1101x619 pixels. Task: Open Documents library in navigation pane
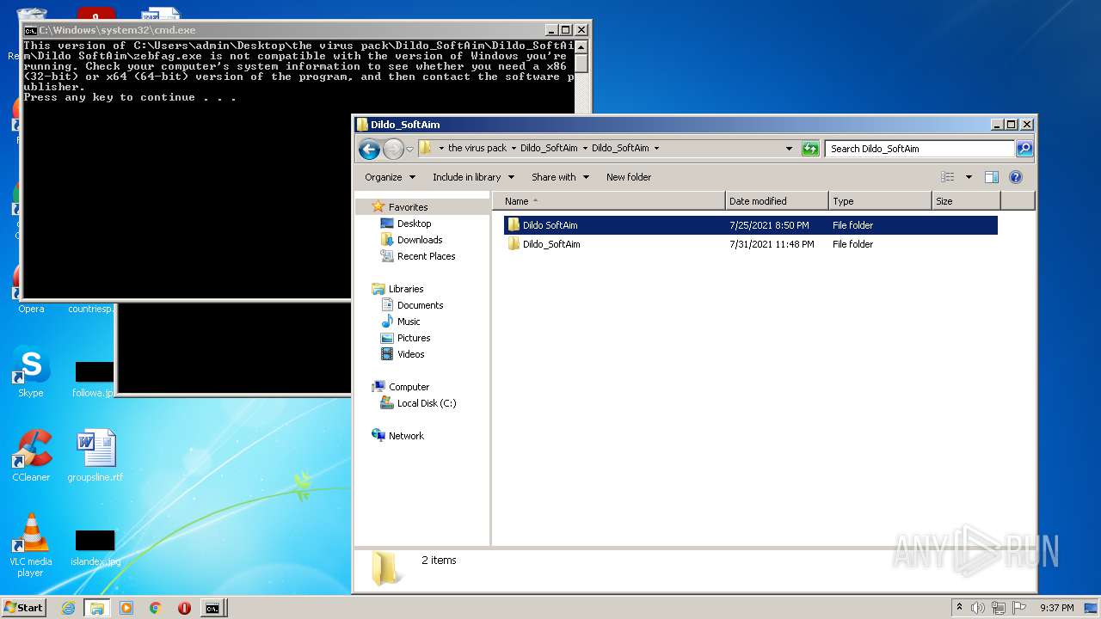(x=420, y=305)
